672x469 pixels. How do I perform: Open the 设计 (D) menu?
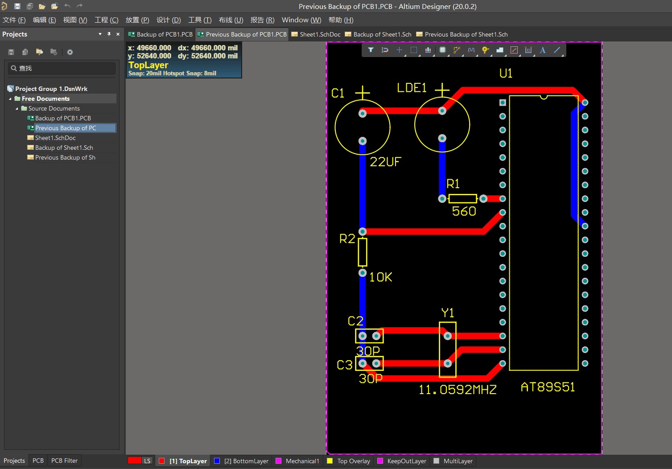click(x=169, y=20)
